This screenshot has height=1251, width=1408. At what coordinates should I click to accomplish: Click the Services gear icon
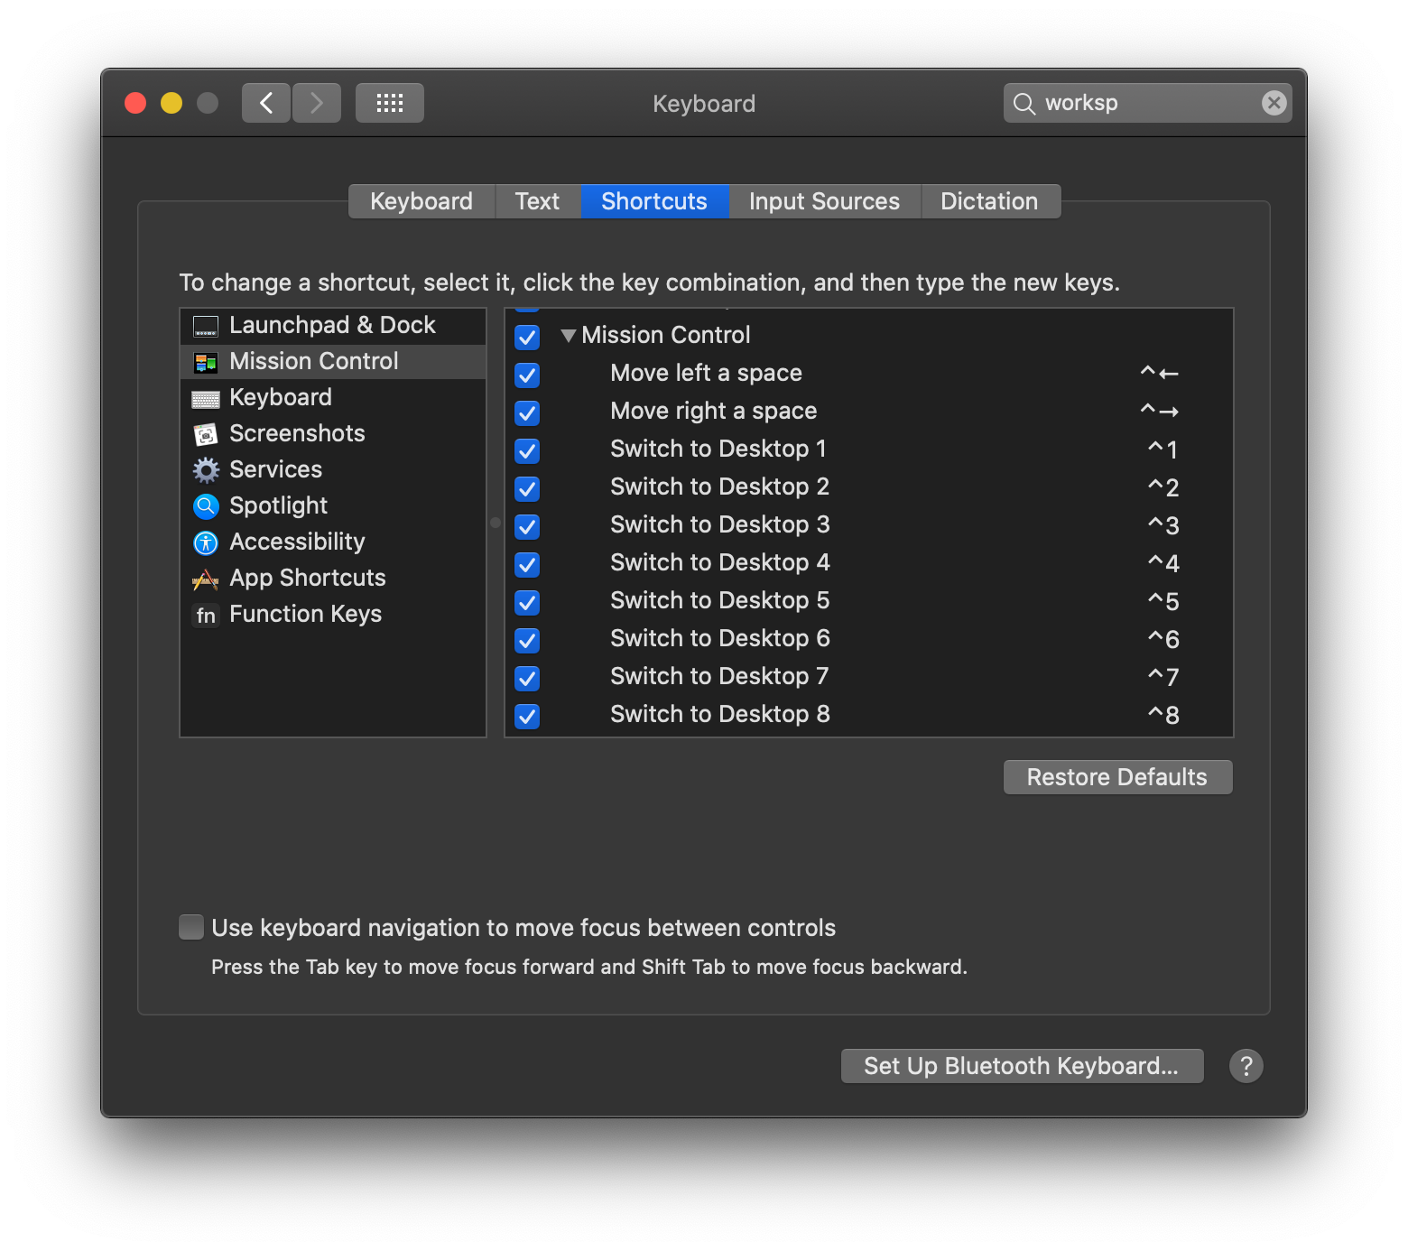[x=206, y=470]
